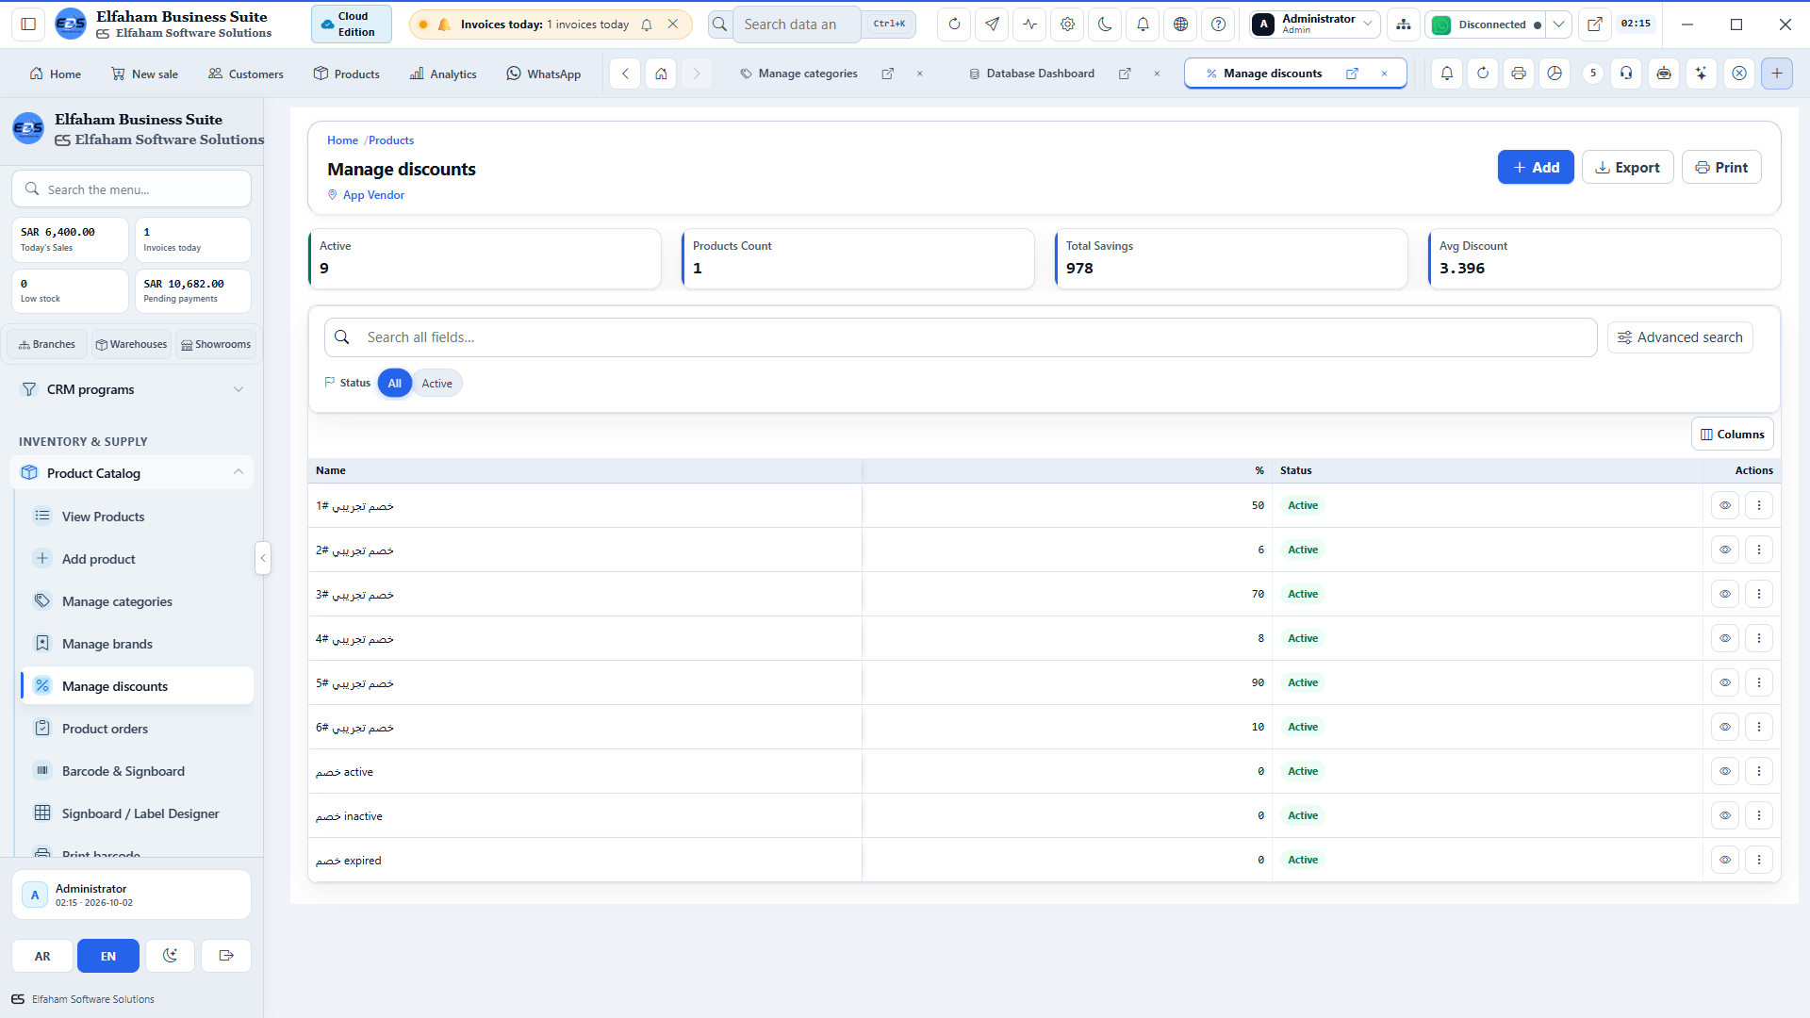Switch to the Database Dashboard tab

[1039, 74]
